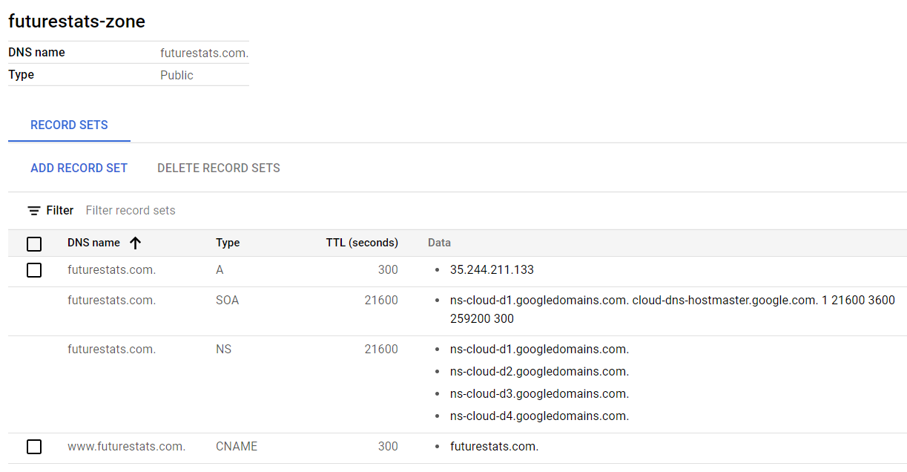Click the SOA row TTL value 21600

[x=381, y=301]
